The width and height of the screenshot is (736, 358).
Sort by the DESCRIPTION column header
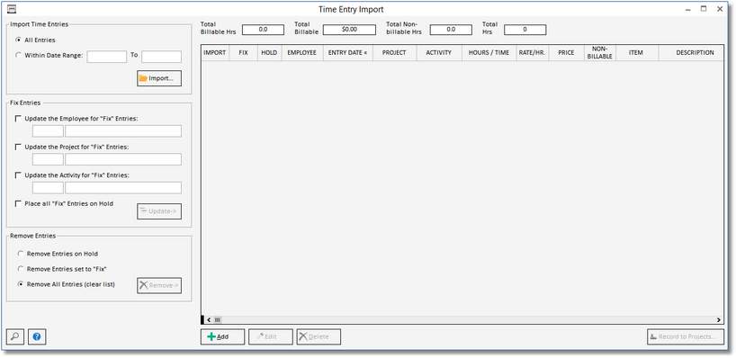pyautogui.click(x=691, y=52)
